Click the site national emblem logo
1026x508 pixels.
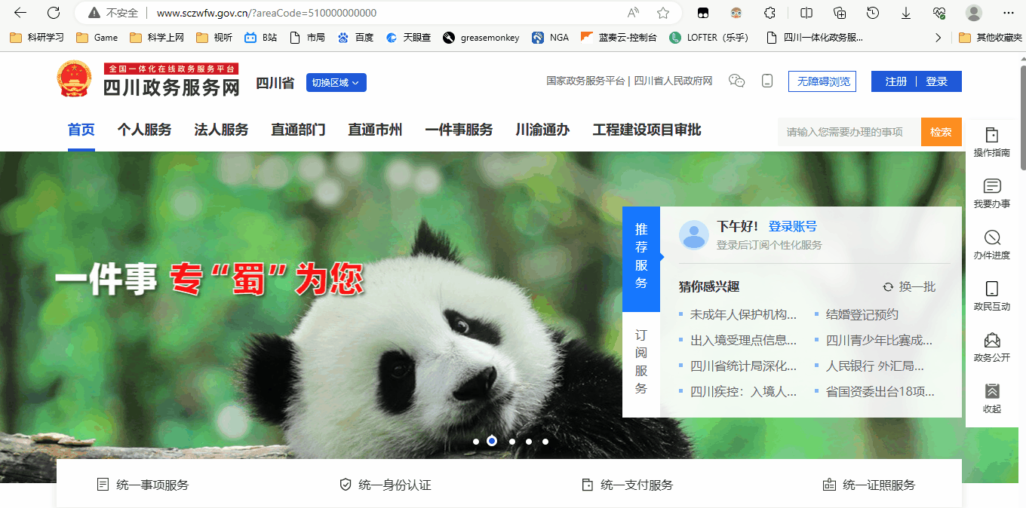(x=73, y=78)
